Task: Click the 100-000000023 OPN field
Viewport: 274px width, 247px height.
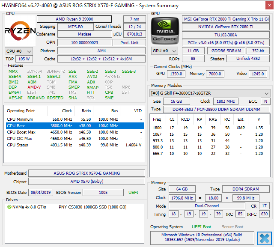Action: pyautogui.click(x=85, y=43)
